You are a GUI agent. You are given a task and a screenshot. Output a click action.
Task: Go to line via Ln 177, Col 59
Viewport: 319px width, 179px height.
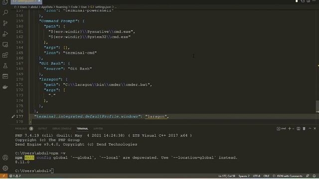tap(227, 176)
